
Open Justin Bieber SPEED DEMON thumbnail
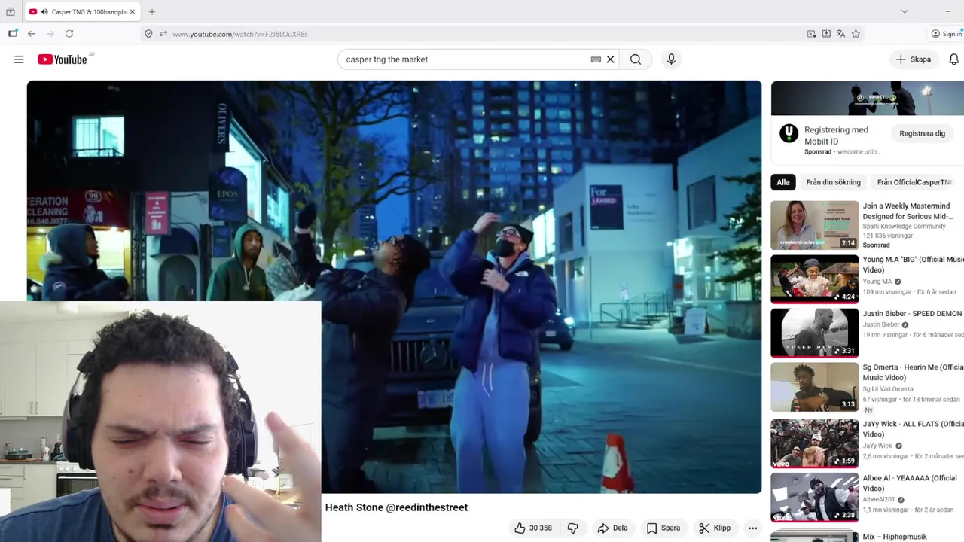[814, 333]
